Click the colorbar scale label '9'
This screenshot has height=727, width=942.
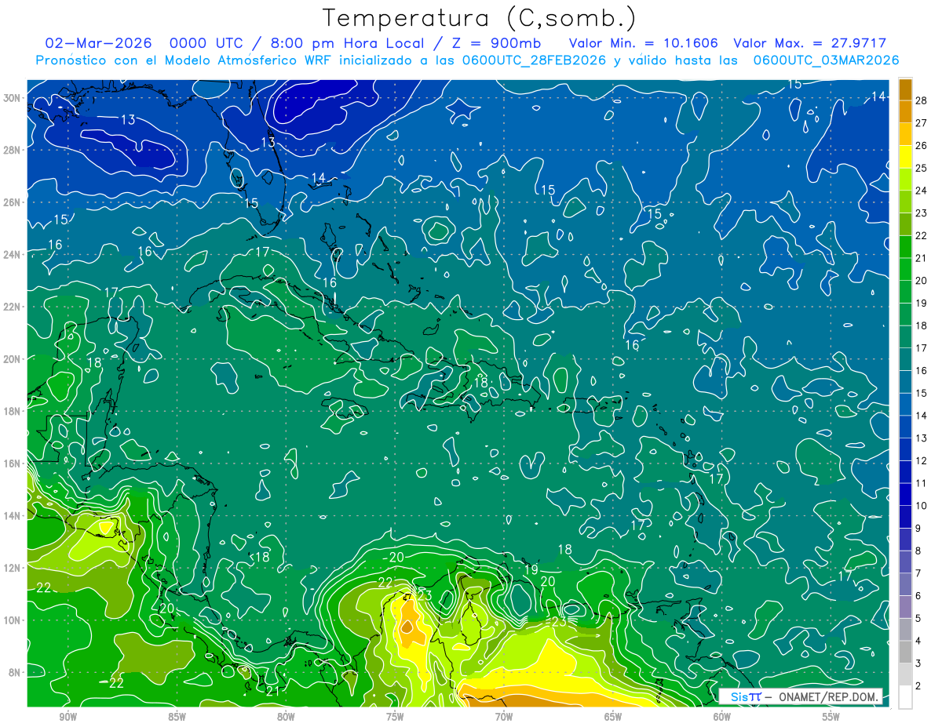pos(918,529)
